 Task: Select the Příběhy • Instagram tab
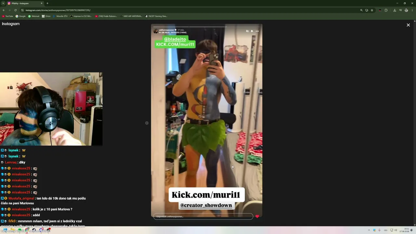coord(25,3)
